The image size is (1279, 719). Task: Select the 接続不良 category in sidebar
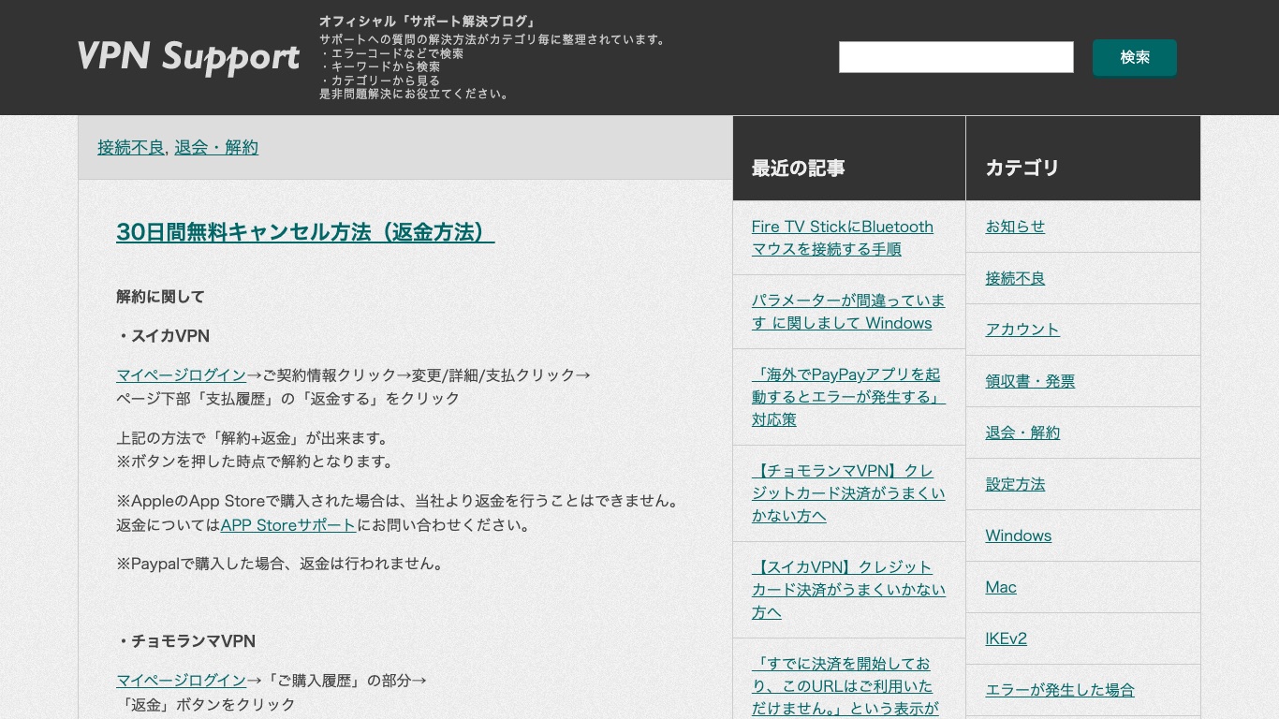[x=1015, y=278]
